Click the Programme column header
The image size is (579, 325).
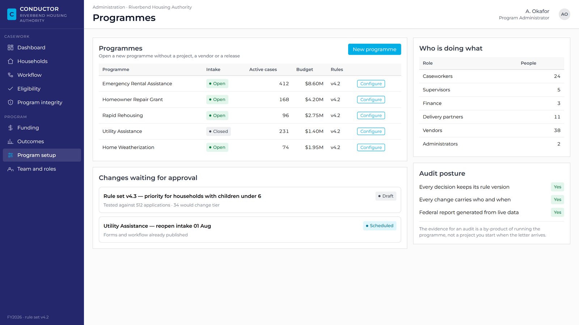pyautogui.click(x=116, y=69)
